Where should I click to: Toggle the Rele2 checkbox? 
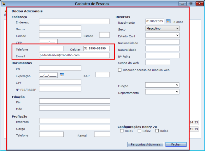139,131
